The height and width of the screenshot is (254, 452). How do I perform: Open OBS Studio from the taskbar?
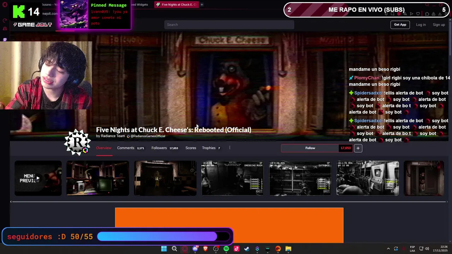[x=216, y=249]
